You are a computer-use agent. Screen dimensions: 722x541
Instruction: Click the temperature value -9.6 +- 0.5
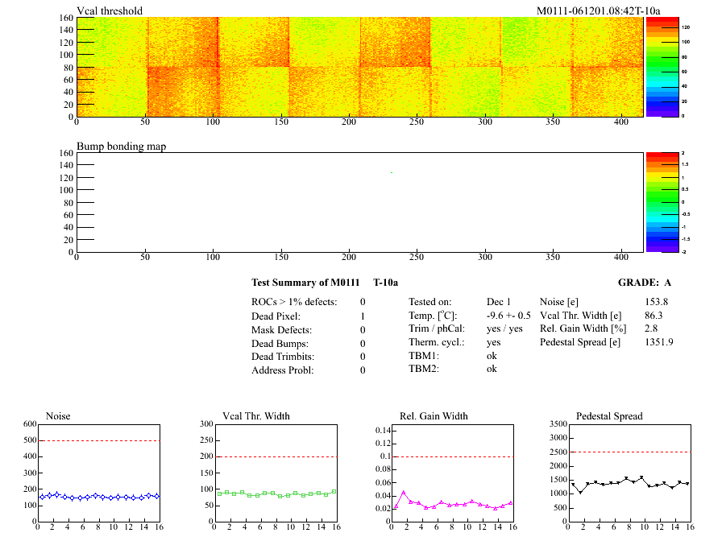point(508,316)
